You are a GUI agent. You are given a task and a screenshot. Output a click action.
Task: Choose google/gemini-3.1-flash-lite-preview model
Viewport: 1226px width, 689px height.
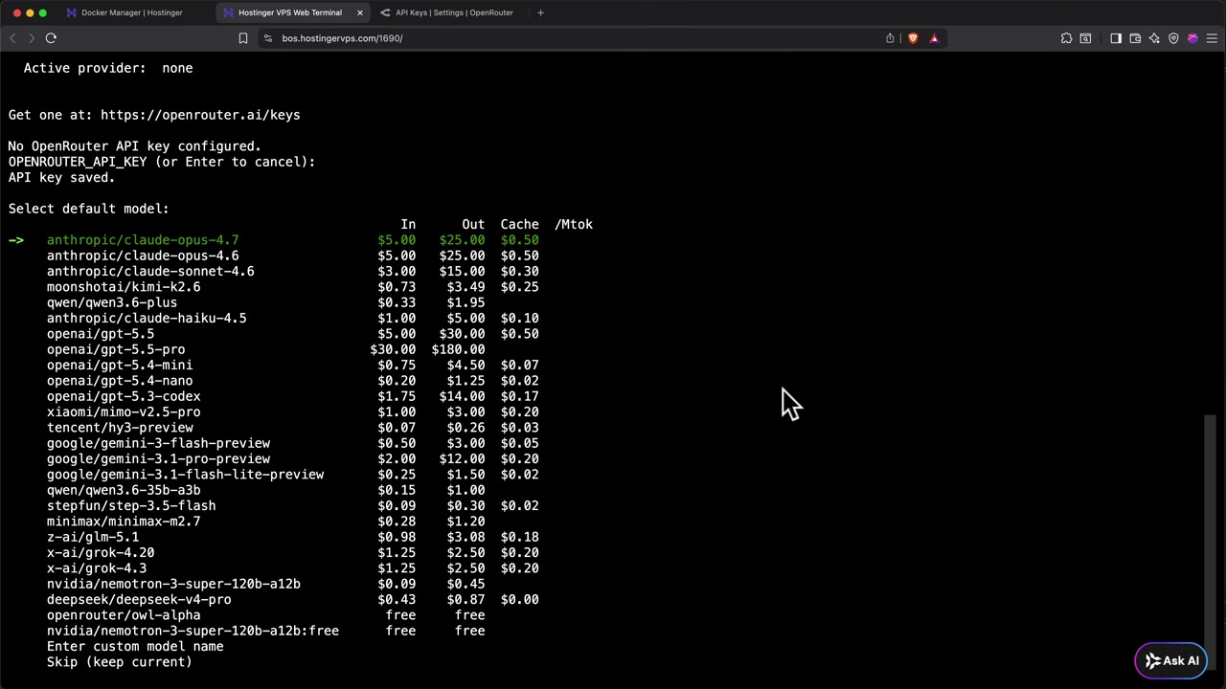185,475
